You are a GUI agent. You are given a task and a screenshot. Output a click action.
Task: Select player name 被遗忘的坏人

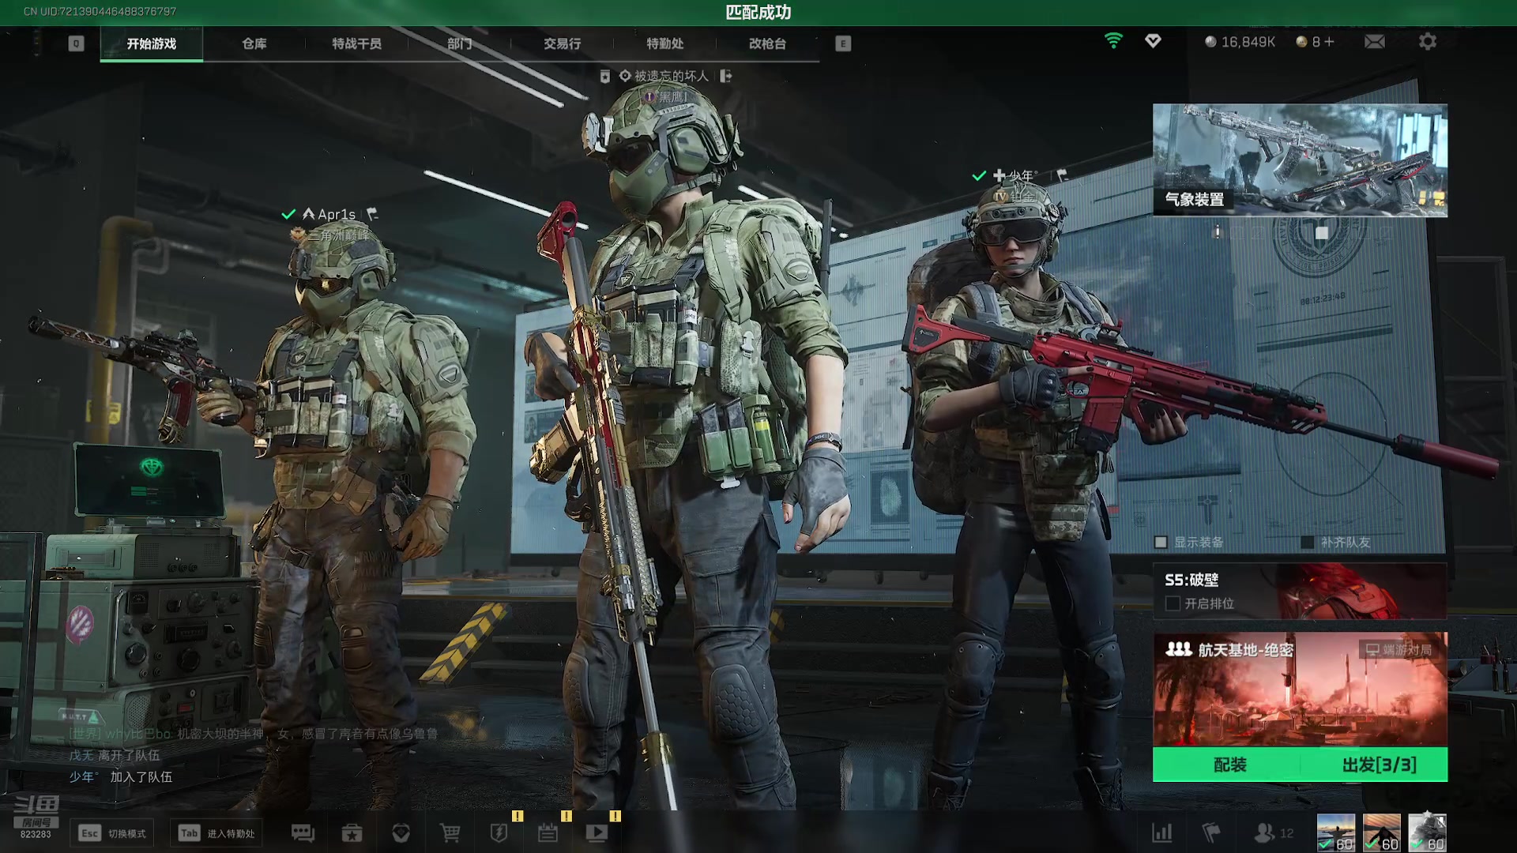[x=672, y=76]
